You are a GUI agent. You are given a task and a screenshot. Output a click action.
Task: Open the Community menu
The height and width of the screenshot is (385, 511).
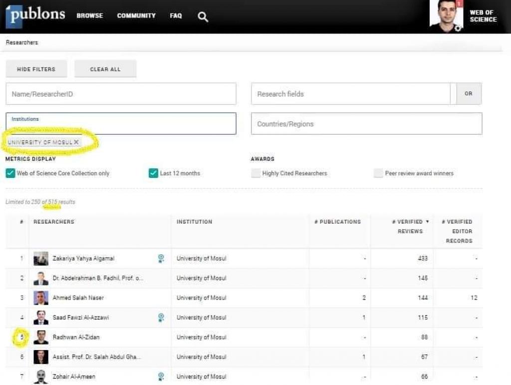[136, 16]
